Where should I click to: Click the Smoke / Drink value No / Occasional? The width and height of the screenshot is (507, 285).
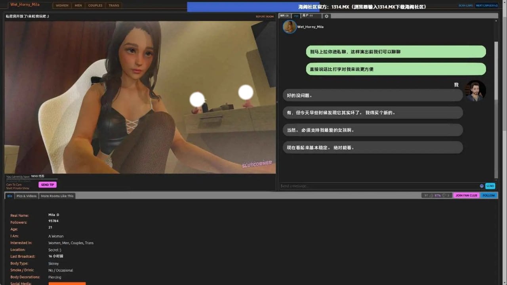[61, 270]
